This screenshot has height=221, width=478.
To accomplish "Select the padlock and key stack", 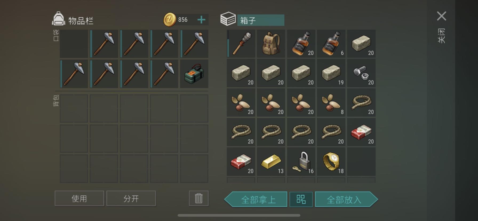I will click(x=301, y=162).
